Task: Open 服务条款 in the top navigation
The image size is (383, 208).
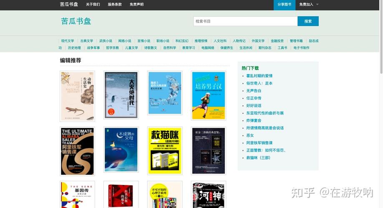Action: point(115,5)
